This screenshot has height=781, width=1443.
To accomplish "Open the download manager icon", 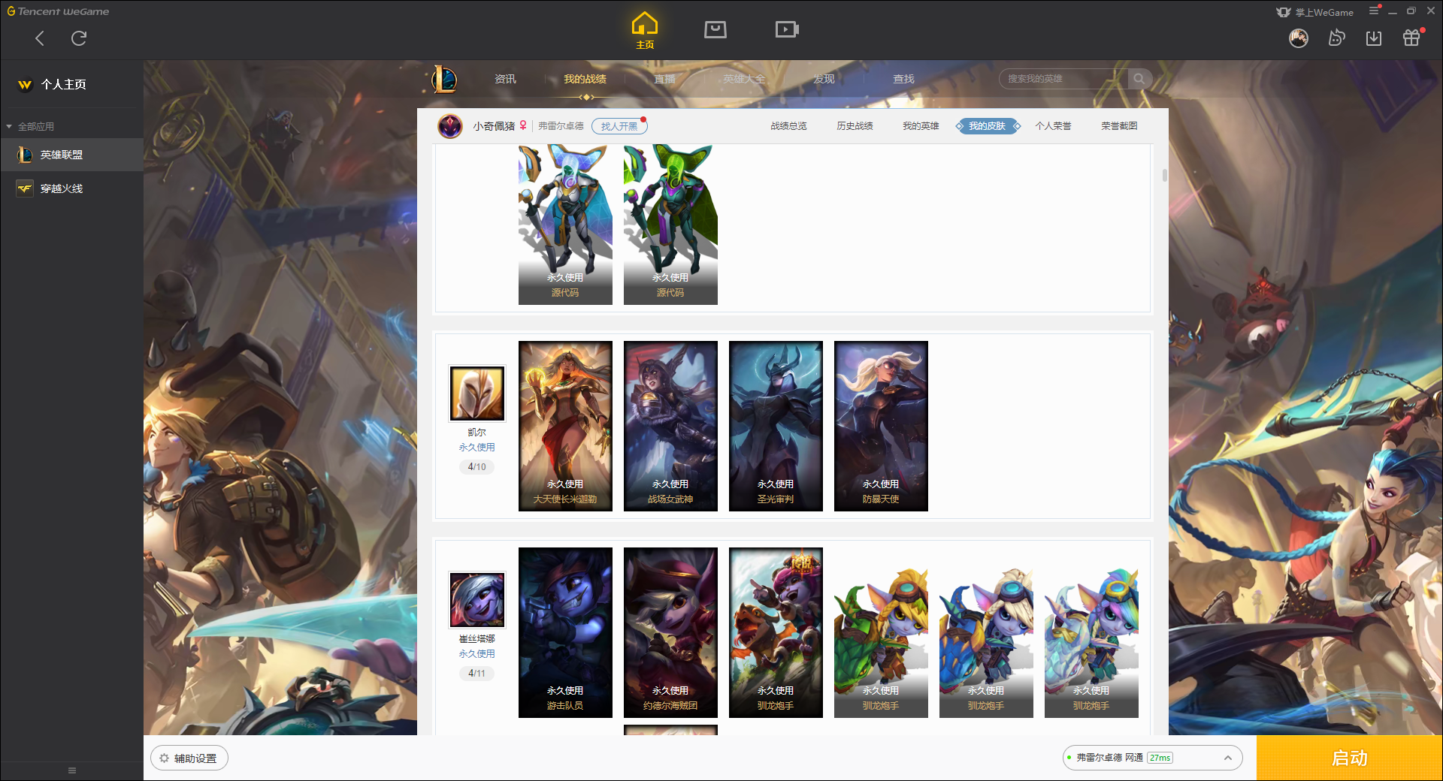I will coord(1374,38).
